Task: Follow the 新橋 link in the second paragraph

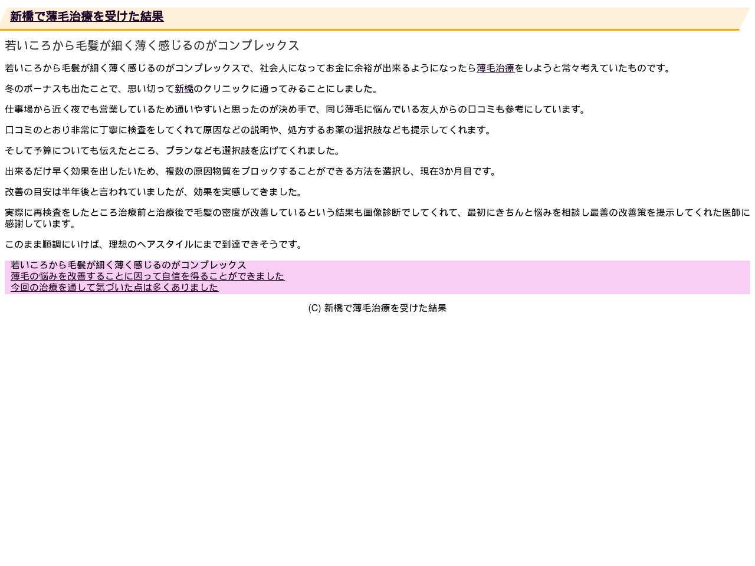Action: [x=184, y=89]
